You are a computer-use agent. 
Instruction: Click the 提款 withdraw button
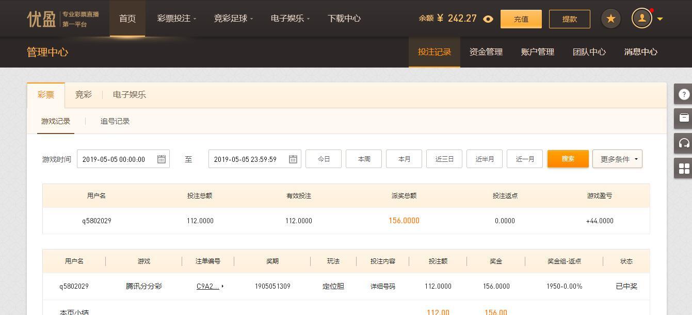click(x=569, y=19)
